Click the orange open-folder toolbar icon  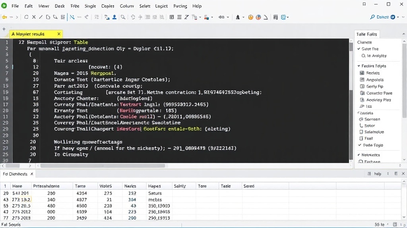pos(4,17)
